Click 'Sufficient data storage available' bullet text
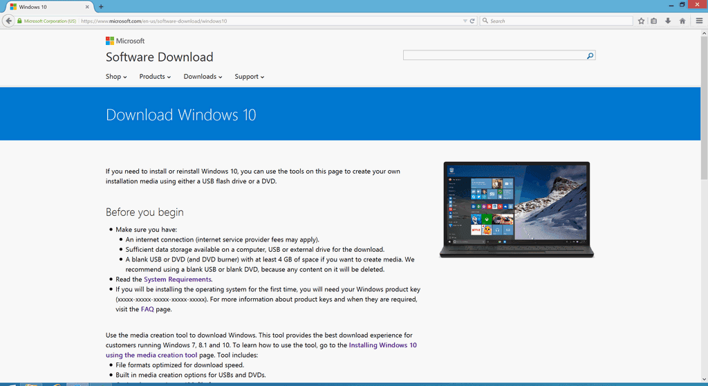 point(255,250)
